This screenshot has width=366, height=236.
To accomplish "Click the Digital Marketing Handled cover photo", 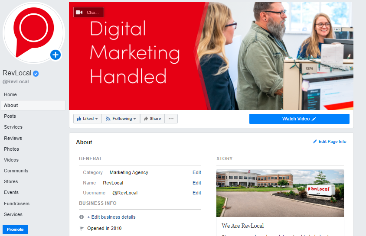I will click(211, 56).
